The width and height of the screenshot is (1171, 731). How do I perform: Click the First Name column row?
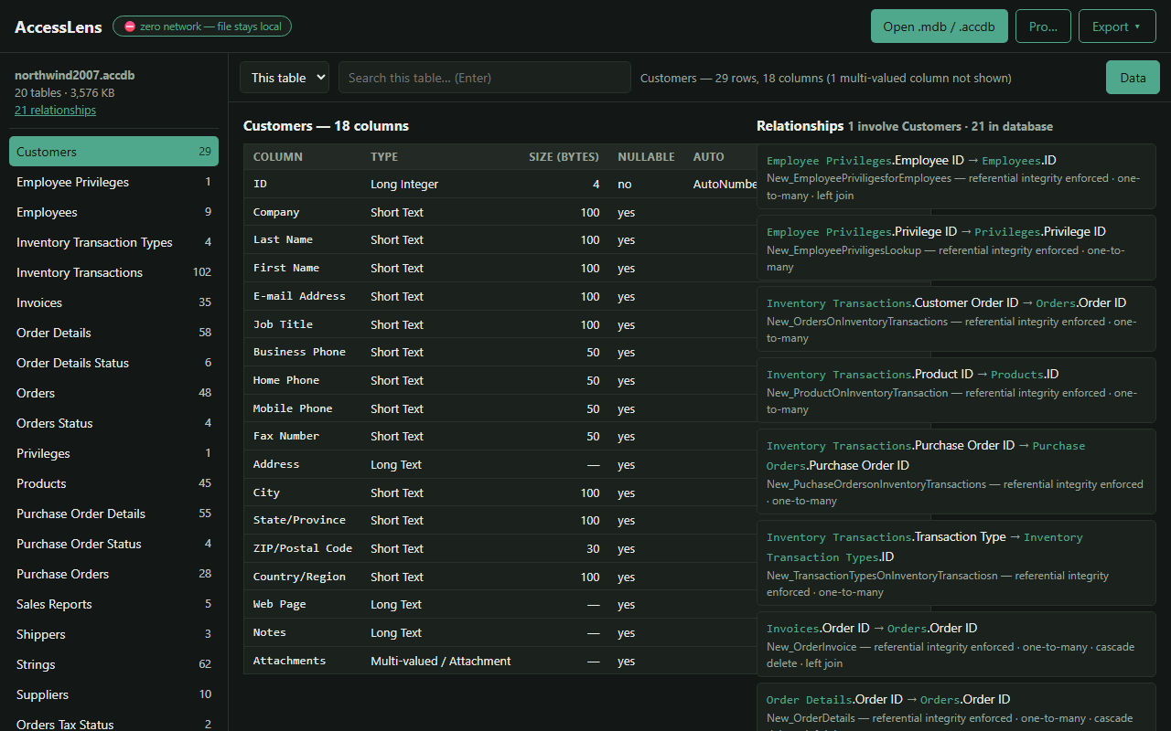click(x=500, y=269)
